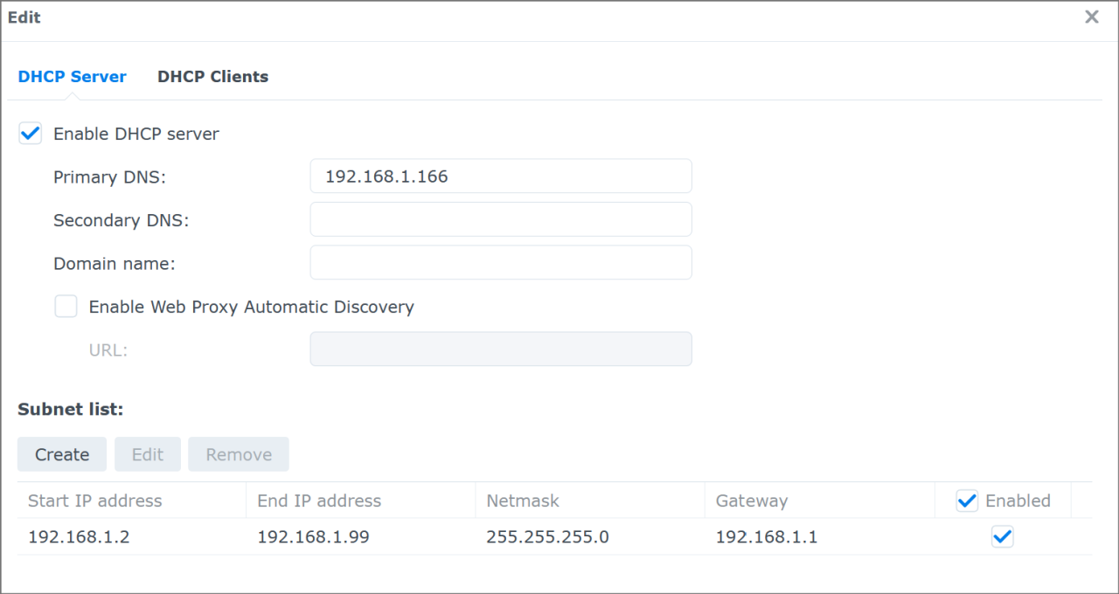Click the empty Secondary DNS field
This screenshot has height=594, width=1119.
(x=500, y=218)
